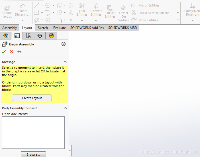Cancel Begin Assembly with red X

(11, 52)
